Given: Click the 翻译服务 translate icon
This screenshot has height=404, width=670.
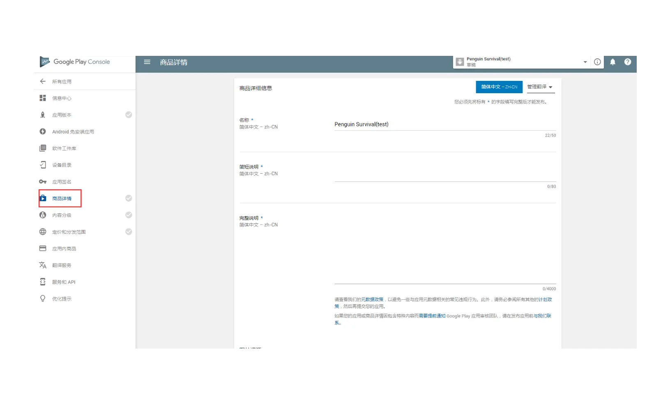Looking at the screenshot, I should (43, 265).
